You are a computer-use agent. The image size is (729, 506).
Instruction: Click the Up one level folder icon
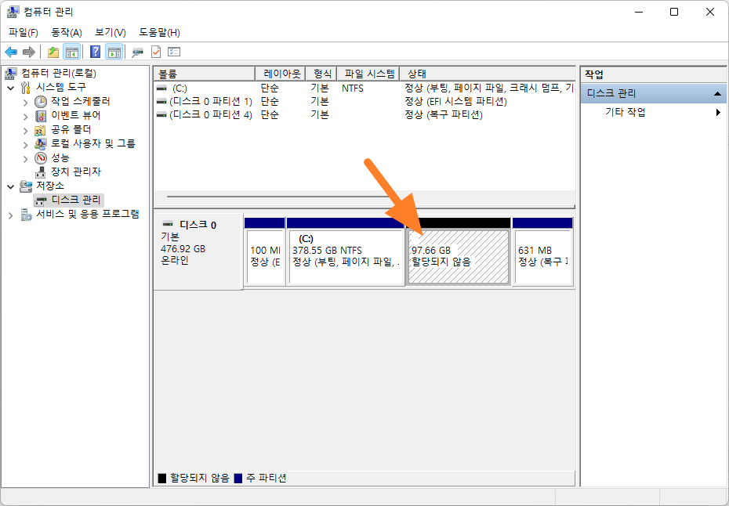[53, 52]
